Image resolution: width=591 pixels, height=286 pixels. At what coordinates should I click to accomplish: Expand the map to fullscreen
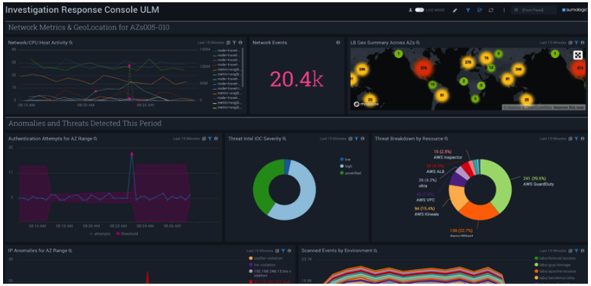[x=578, y=55]
